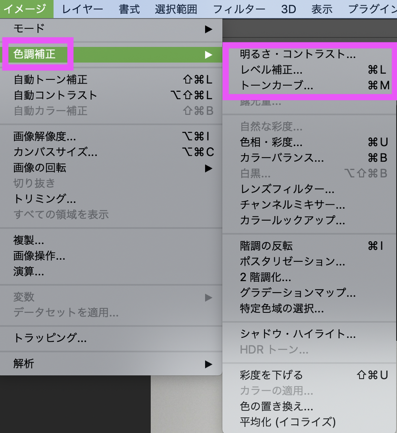Click 自動コントラスト menu entry
Screen dimensions: 397x433
pyautogui.click(x=56, y=95)
